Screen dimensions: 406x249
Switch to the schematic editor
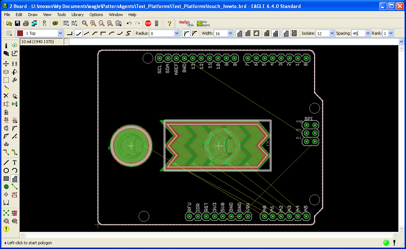[x=44, y=24]
